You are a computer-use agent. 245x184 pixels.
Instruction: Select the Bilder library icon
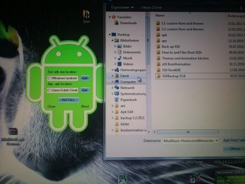pyautogui.click(x=119, y=46)
